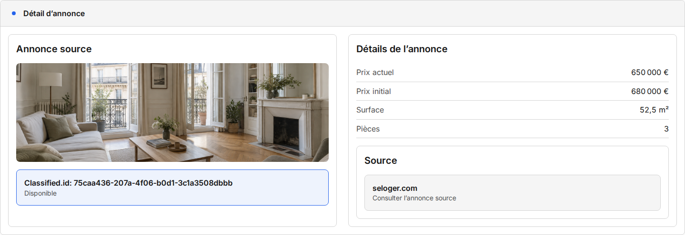This screenshot has width=685, height=235.
Task: Select the 52,5 m² surface value
Action: tap(654, 110)
